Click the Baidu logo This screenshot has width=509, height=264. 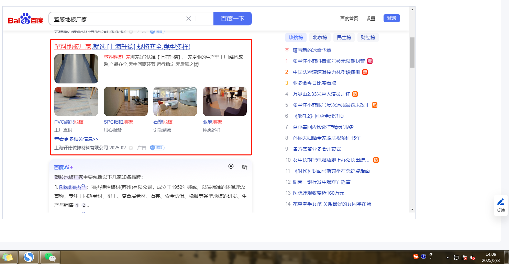pyautogui.click(x=26, y=19)
